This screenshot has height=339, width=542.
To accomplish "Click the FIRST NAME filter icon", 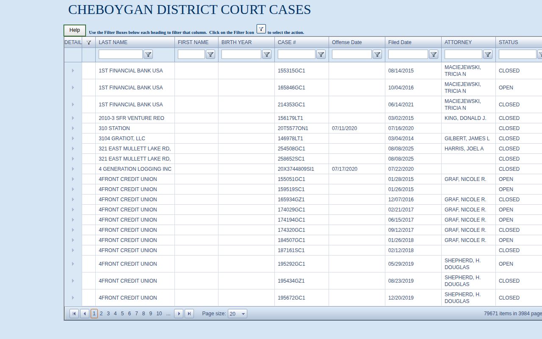I will click(210, 54).
